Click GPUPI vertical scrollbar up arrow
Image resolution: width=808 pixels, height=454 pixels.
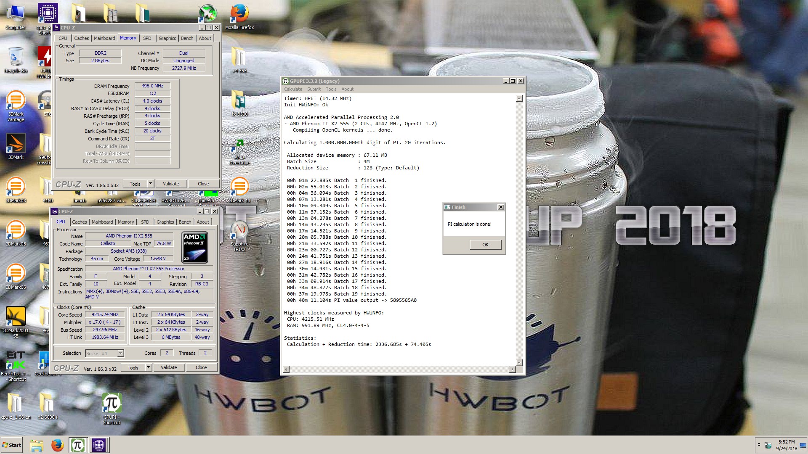pyautogui.click(x=519, y=98)
